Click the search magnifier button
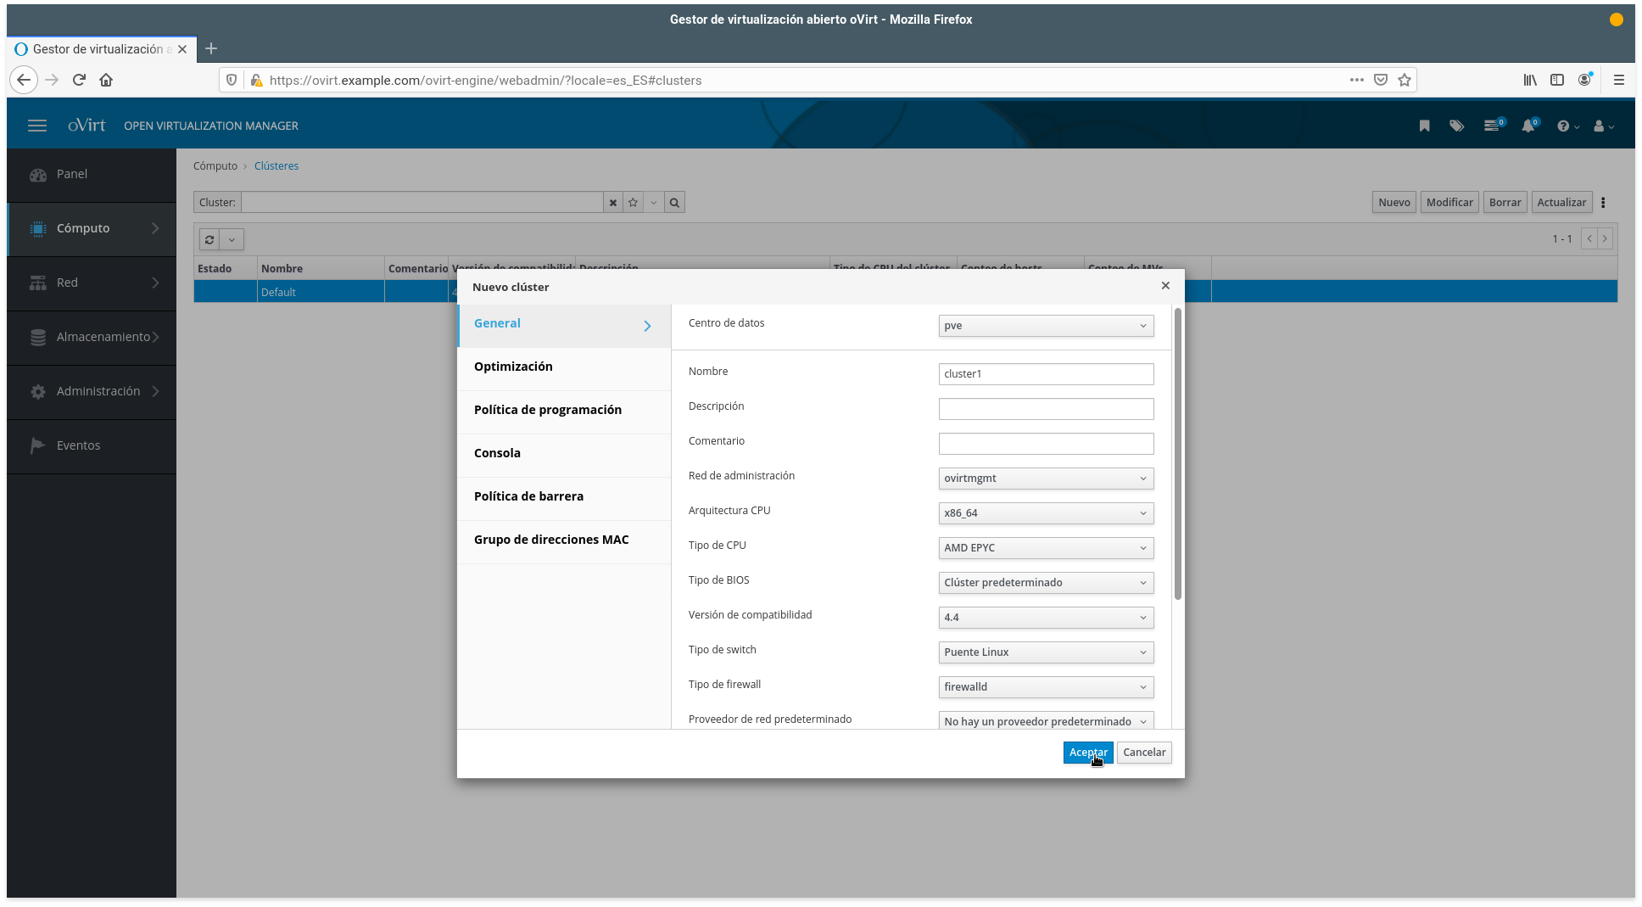The width and height of the screenshot is (1642, 907). pyautogui.click(x=674, y=203)
